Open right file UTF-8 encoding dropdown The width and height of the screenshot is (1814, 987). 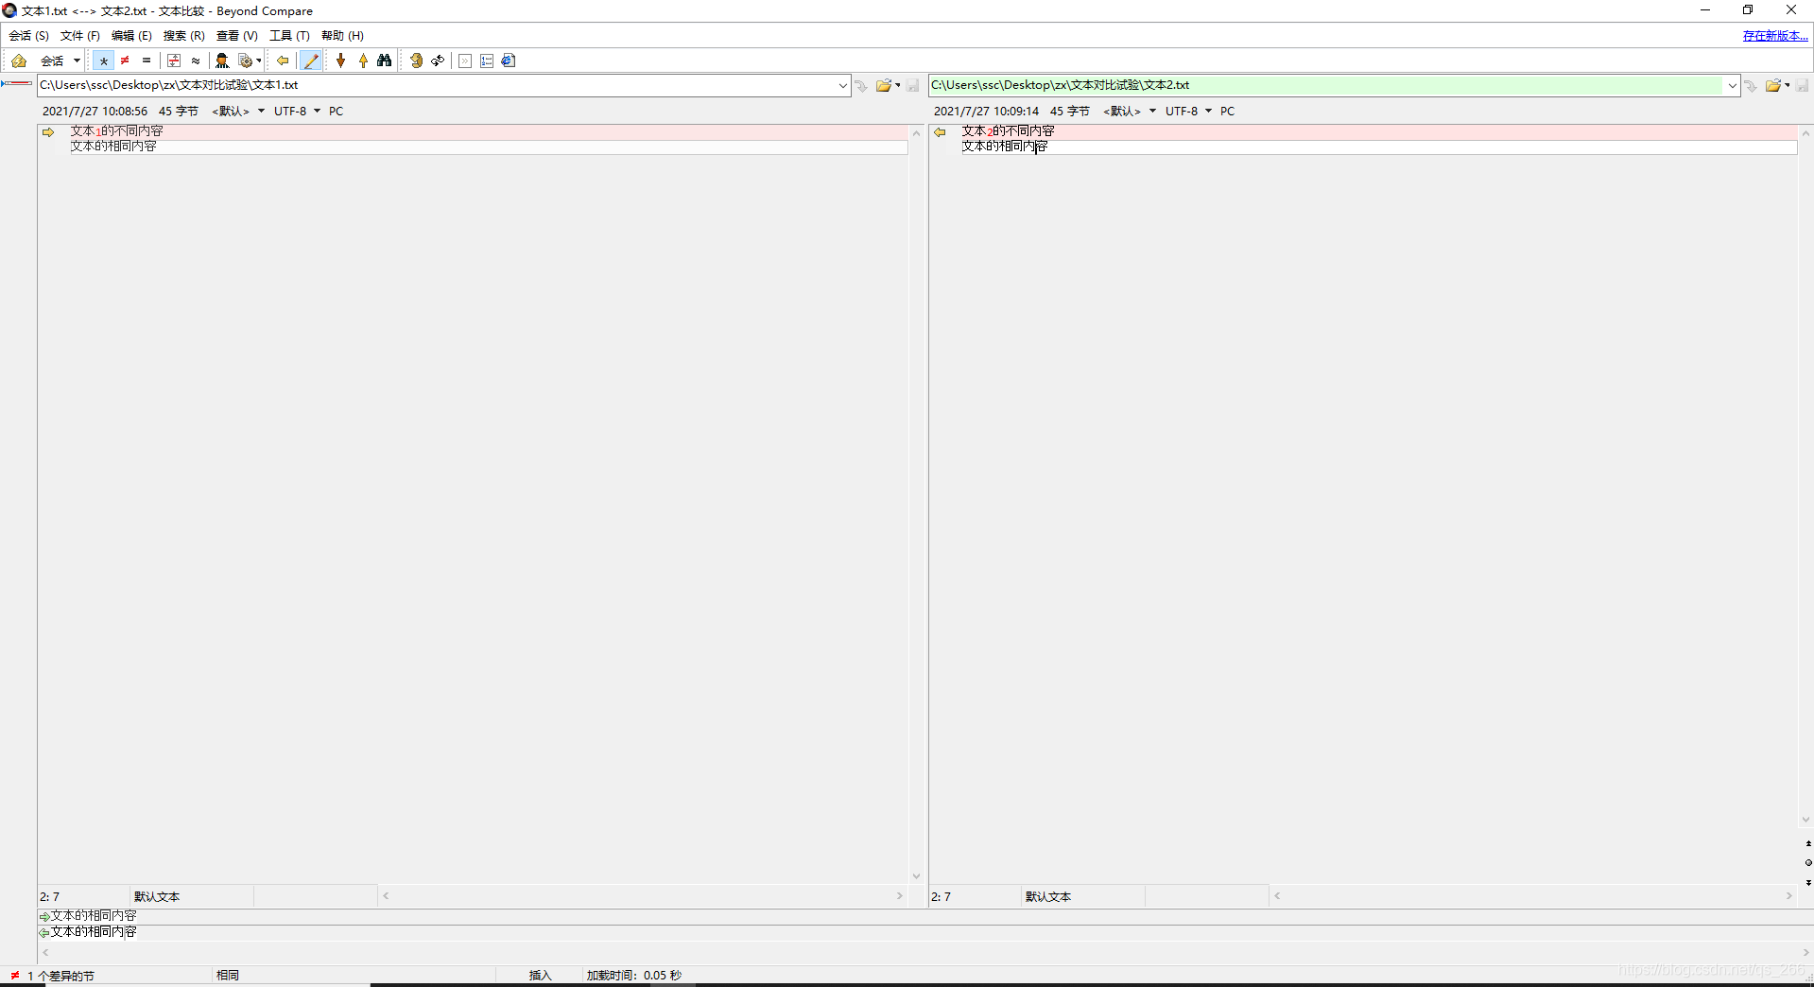point(1188,112)
